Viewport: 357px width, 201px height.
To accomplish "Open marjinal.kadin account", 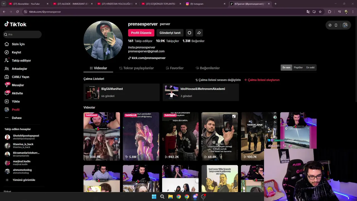I will click(18, 162).
